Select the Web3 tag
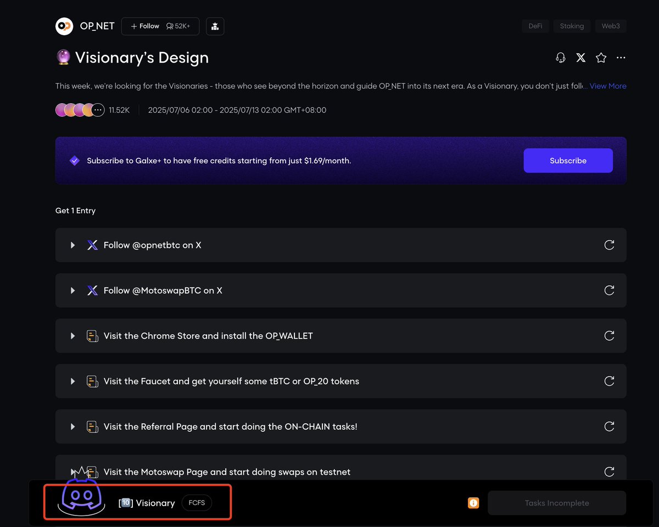Screen dimensions: 659x527 (611, 26)
